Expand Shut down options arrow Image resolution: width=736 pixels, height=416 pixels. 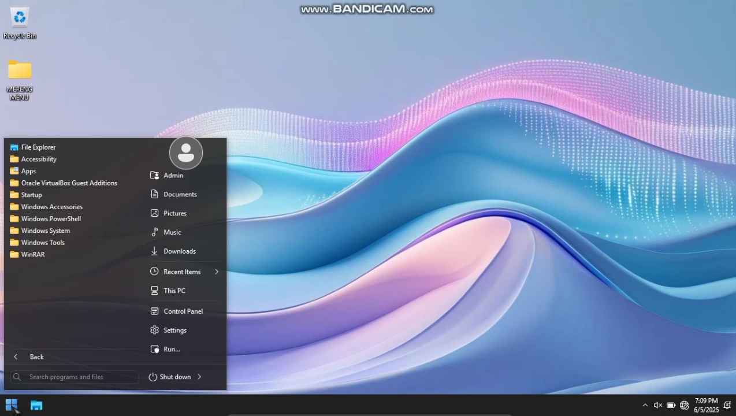point(199,377)
